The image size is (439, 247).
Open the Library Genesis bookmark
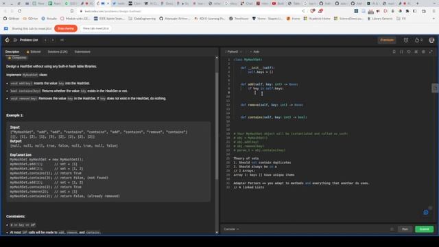point(380,19)
